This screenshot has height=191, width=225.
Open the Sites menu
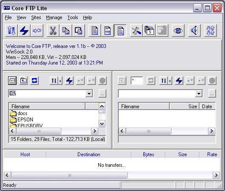coord(36,17)
